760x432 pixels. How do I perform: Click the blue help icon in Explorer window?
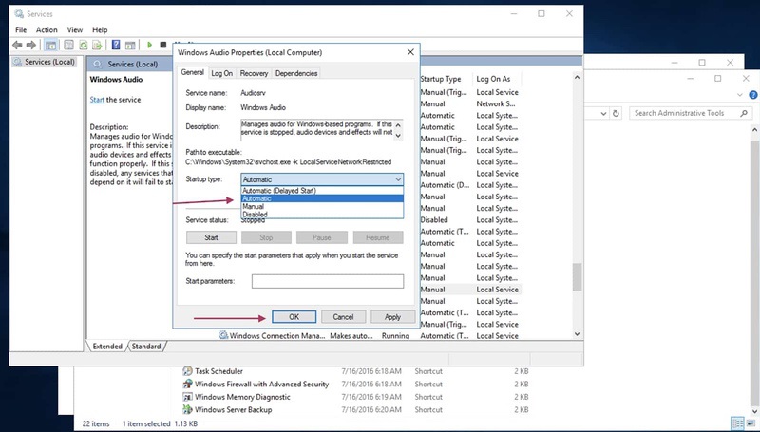click(753, 95)
